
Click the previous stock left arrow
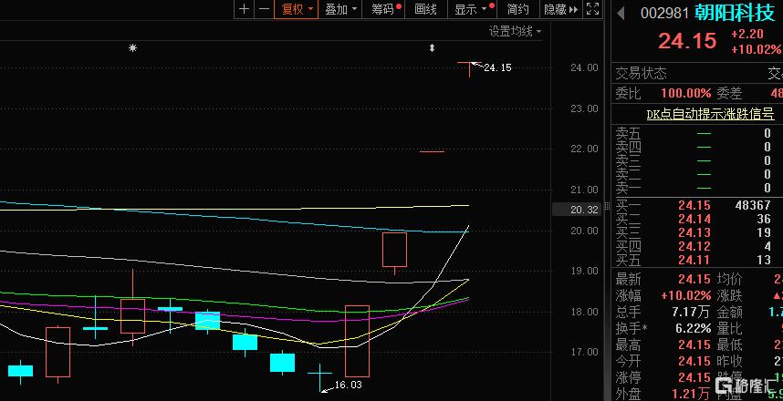[x=621, y=14]
